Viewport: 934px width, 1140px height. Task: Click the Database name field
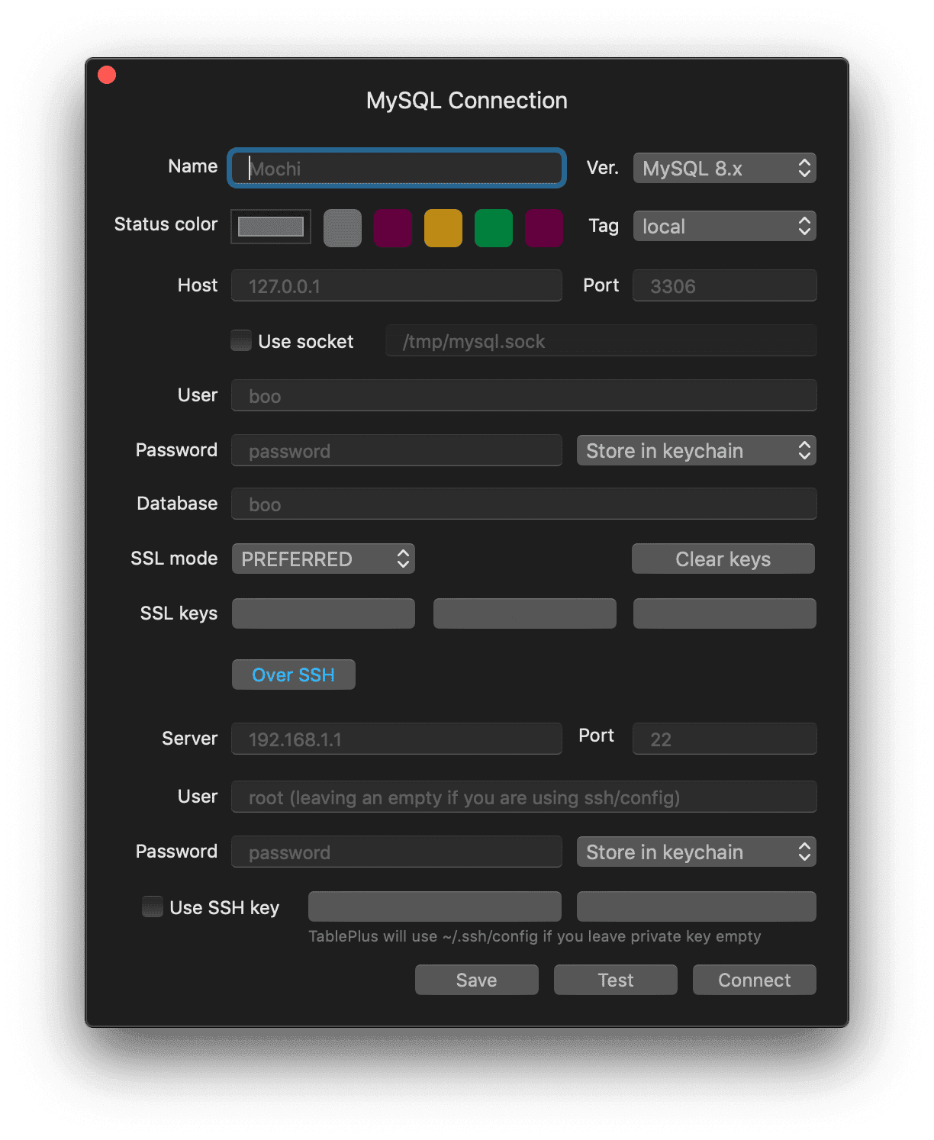click(x=524, y=504)
